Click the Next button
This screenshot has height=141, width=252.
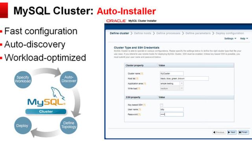tap(232, 132)
